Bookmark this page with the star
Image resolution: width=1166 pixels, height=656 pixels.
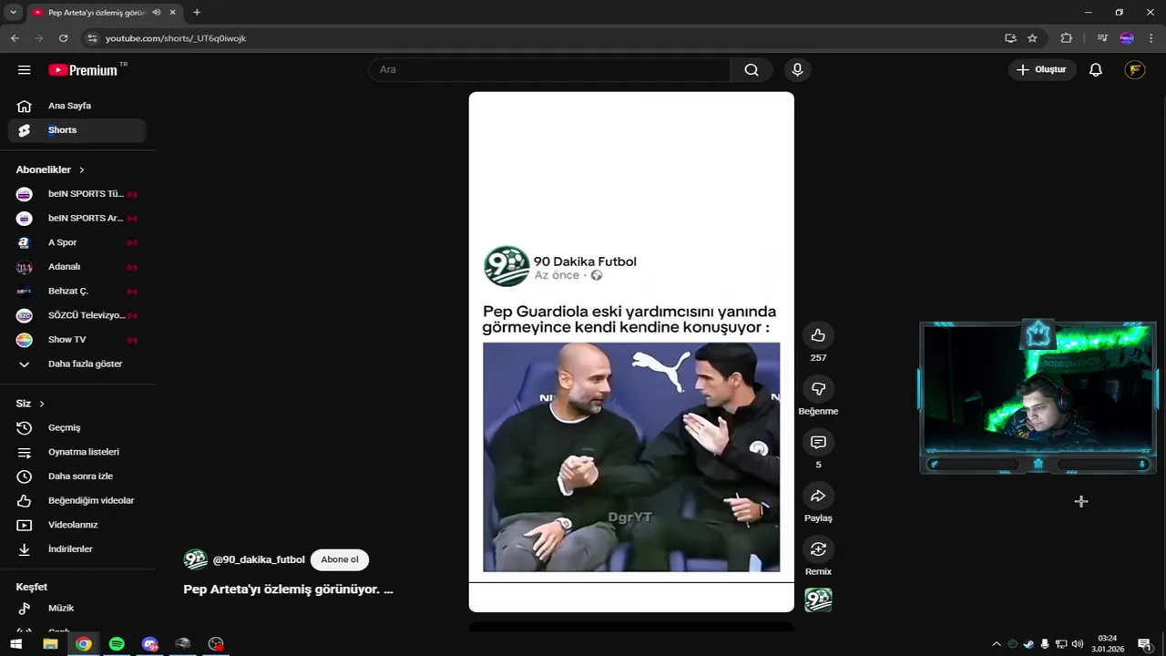coord(1032,38)
